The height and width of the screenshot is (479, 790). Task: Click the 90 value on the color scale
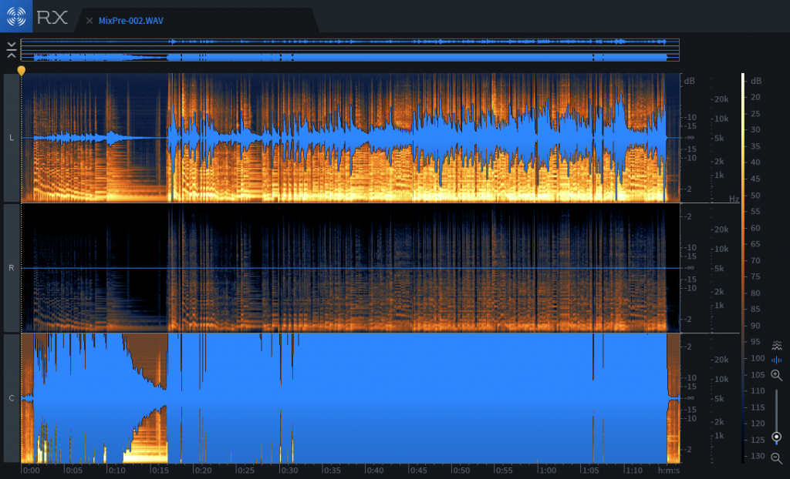point(755,326)
